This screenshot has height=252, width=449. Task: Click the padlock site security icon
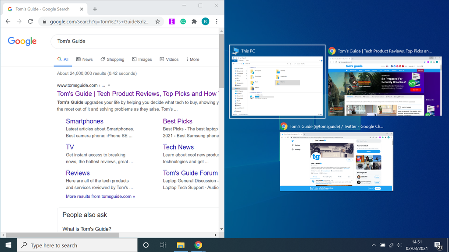[45, 21]
